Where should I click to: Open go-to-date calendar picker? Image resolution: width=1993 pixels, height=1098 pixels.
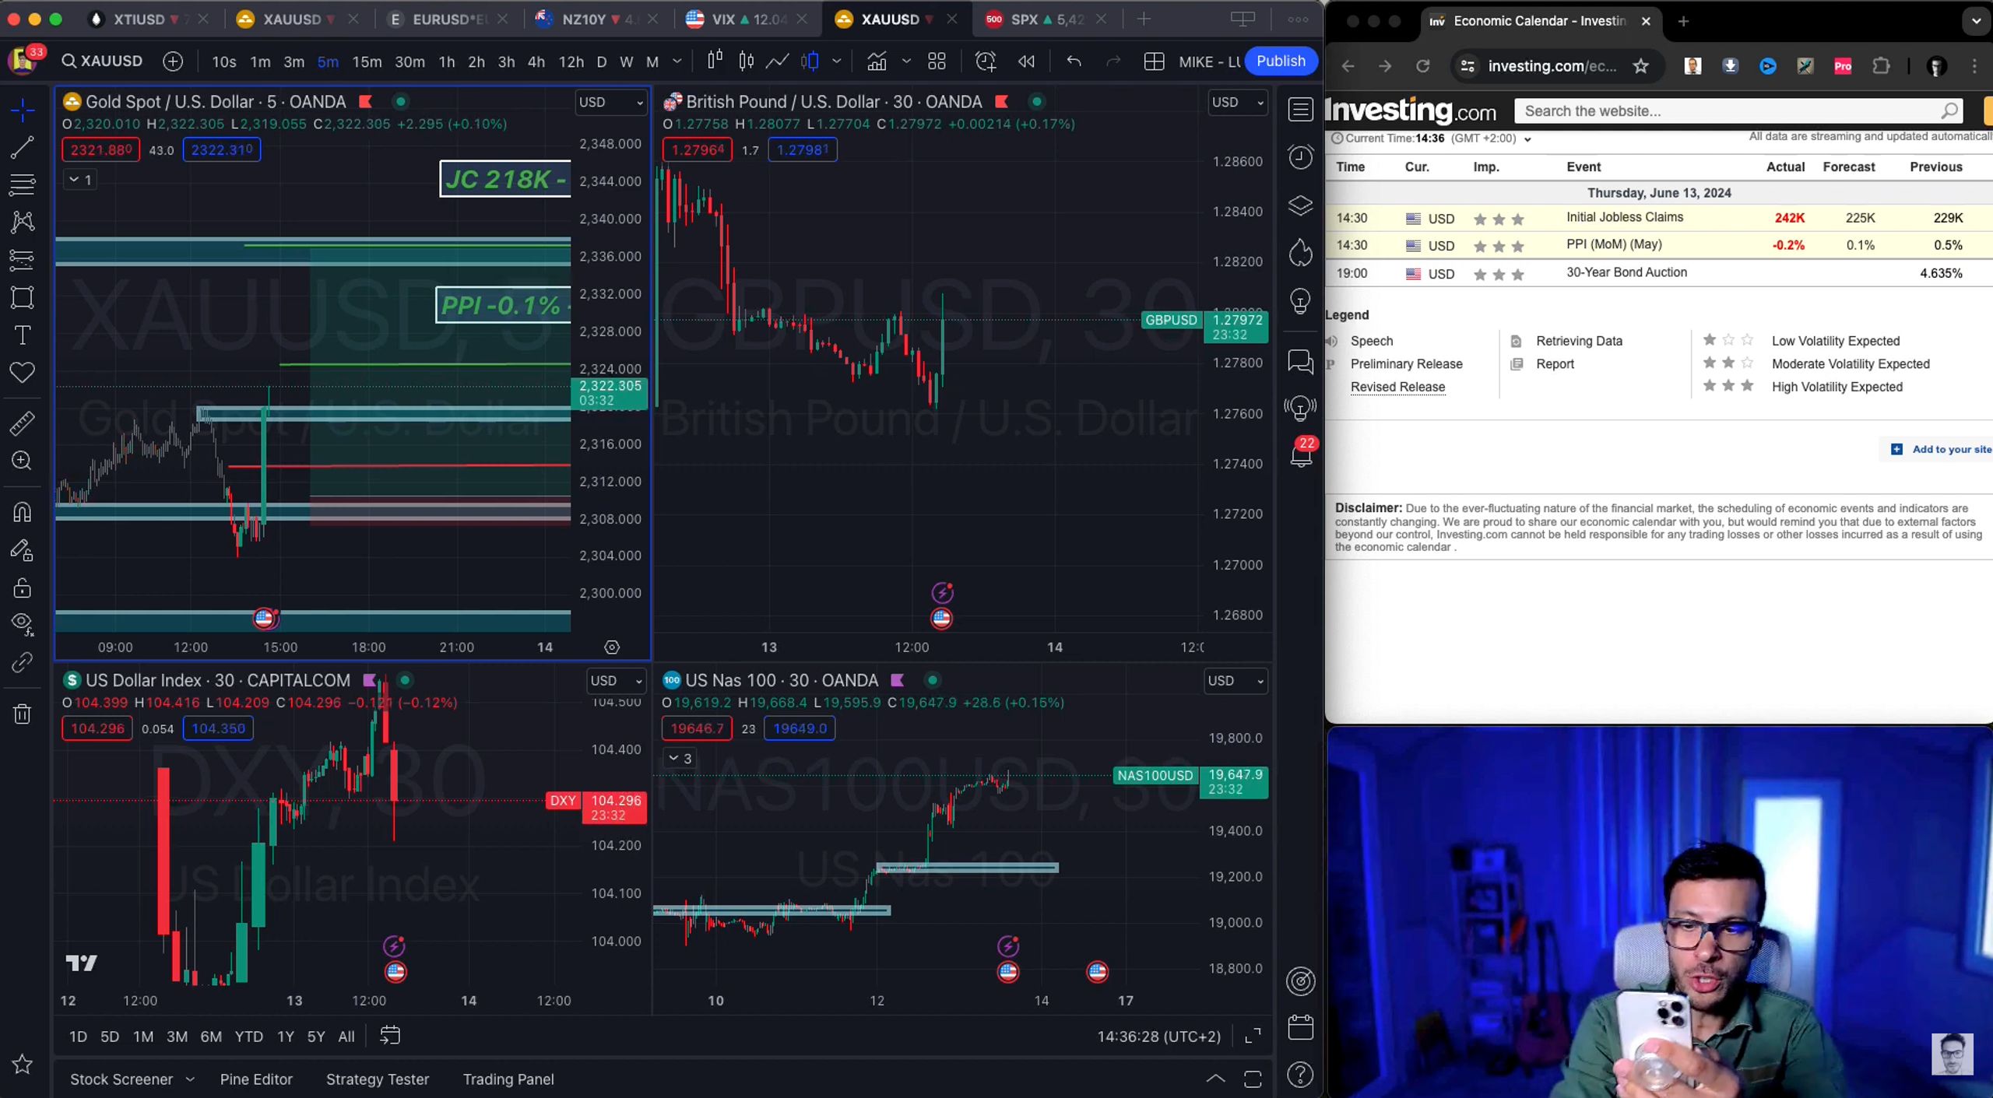[390, 1036]
